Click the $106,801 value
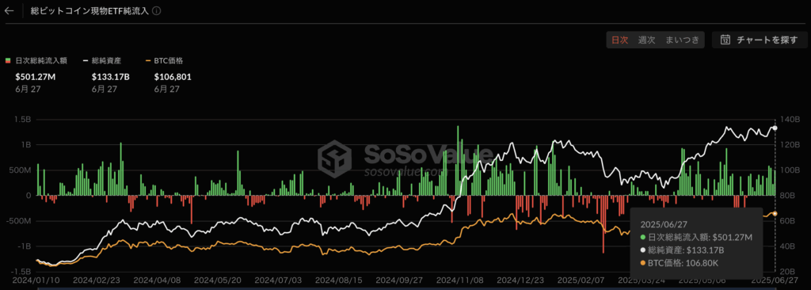The image size is (811, 290). pyautogui.click(x=173, y=77)
